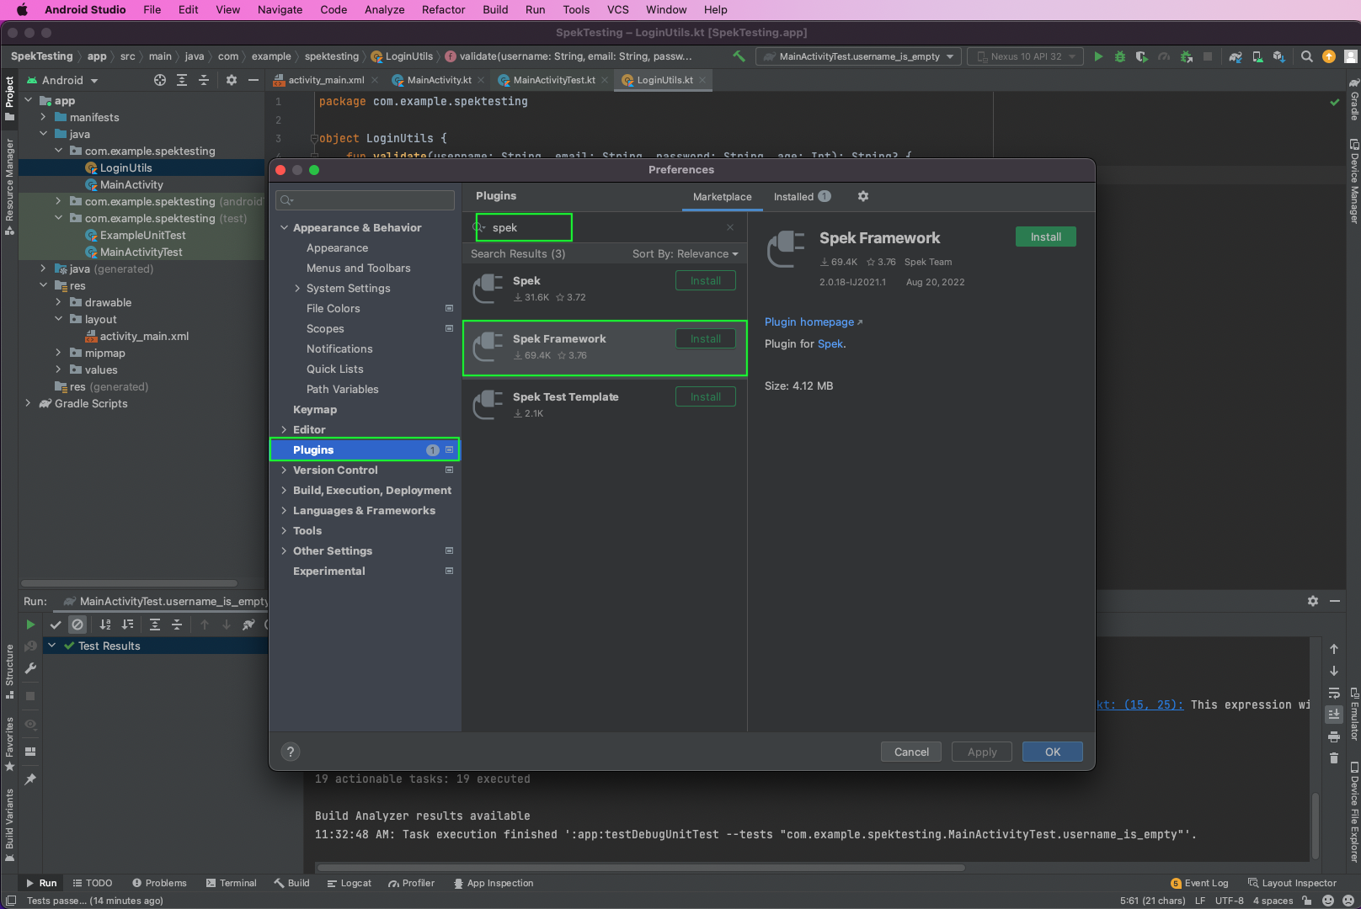Clear Run console with trash icon
1361x909 pixels.
click(1334, 758)
